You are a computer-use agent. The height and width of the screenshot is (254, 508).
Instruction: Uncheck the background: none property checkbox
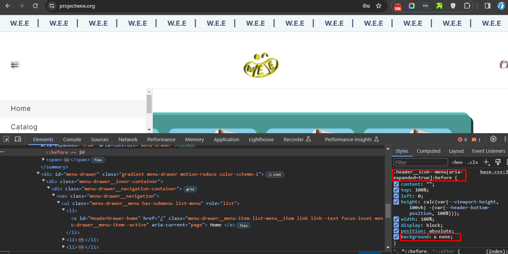click(396, 237)
